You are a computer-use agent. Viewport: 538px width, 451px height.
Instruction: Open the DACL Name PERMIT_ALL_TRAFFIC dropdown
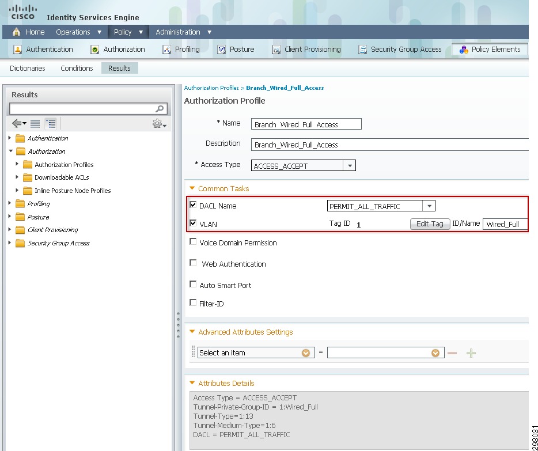click(429, 206)
